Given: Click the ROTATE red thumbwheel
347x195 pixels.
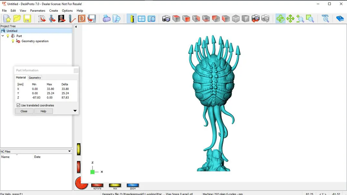Looking at the screenshot, I should pyautogui.click(x=97, y=185).
